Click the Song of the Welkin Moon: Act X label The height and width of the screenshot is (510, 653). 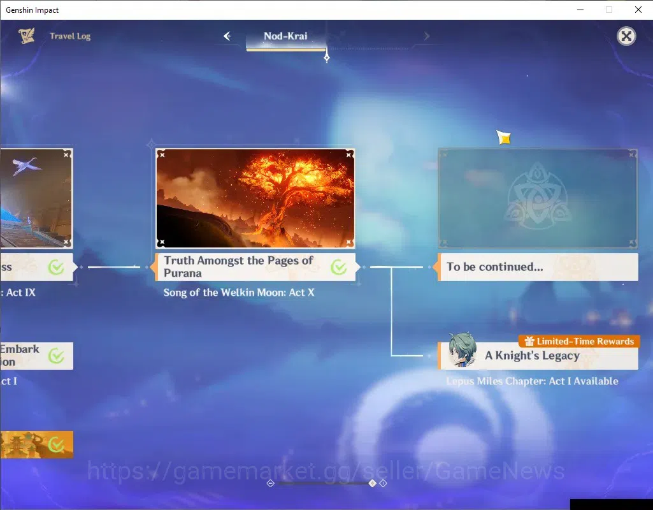pyautogui.click(x=239, y=293)
